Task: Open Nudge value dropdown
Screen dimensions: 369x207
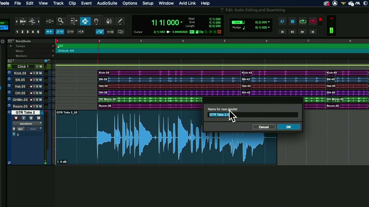Action: [269, 28]
